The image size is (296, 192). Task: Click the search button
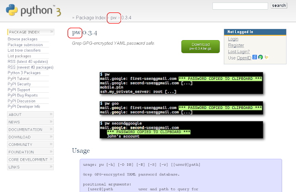[x=279, y=6]
